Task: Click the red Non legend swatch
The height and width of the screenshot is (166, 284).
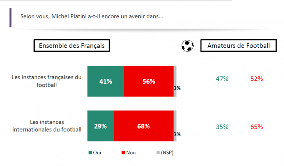Action: pos(122,153)
